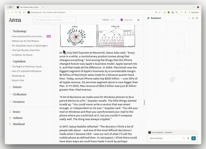
Task: Open Assistant panel settings icon
Action: pyautogui.click(x=193, y=18)
